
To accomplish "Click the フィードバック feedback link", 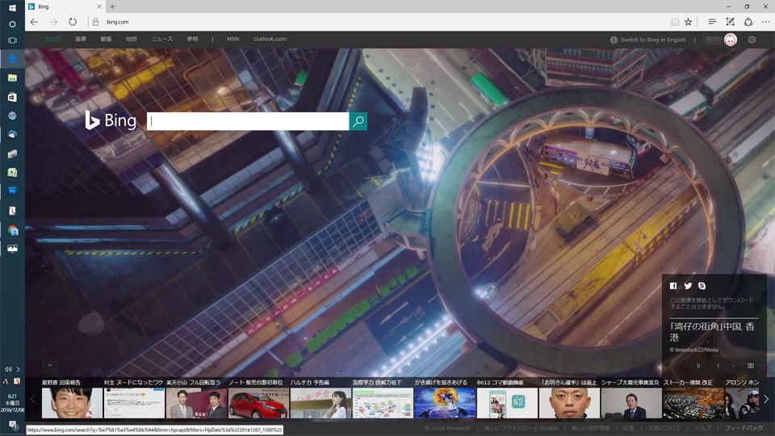I will click(x=744, y=427).
